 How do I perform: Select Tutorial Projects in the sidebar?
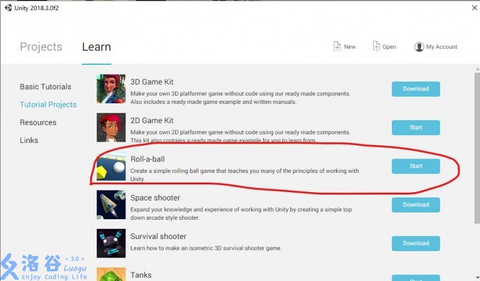click(49, 104)
